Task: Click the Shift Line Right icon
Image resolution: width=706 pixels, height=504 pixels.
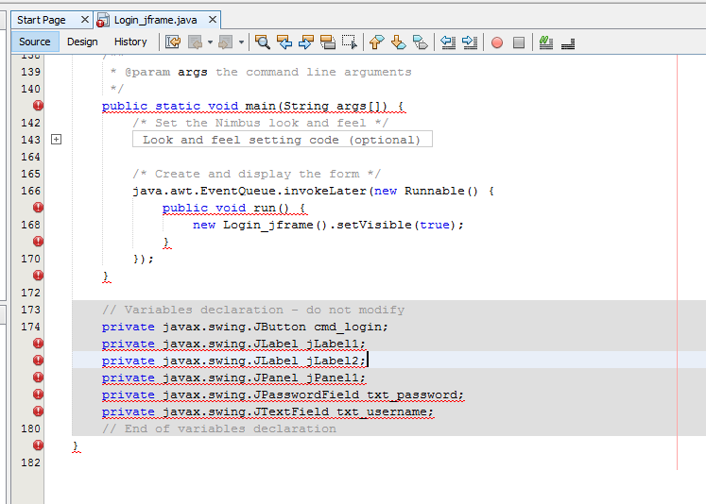Action: (x=470, y=42)
